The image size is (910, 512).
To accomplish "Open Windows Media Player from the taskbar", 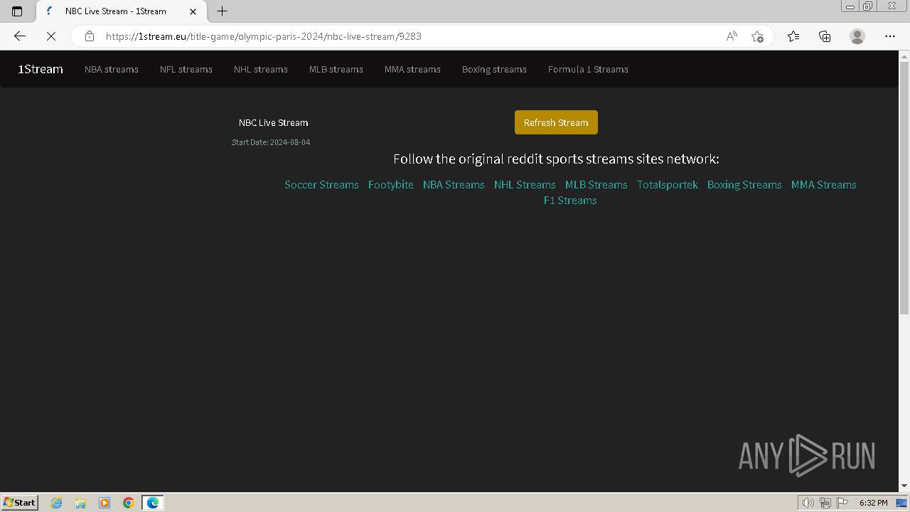I will (x=105, y=503).
